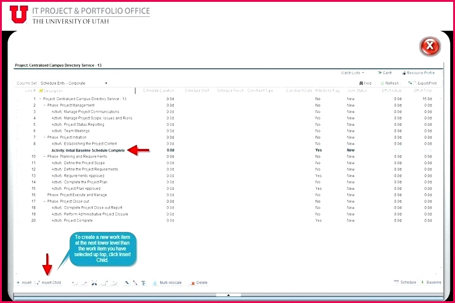Click the Baseline button
Screen dimensions: 455x303
click(x=431, y=282)
